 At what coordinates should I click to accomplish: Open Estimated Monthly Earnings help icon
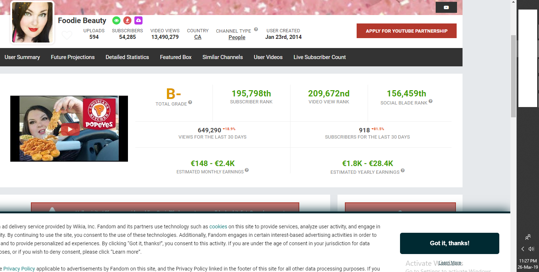tap(247, 170)
